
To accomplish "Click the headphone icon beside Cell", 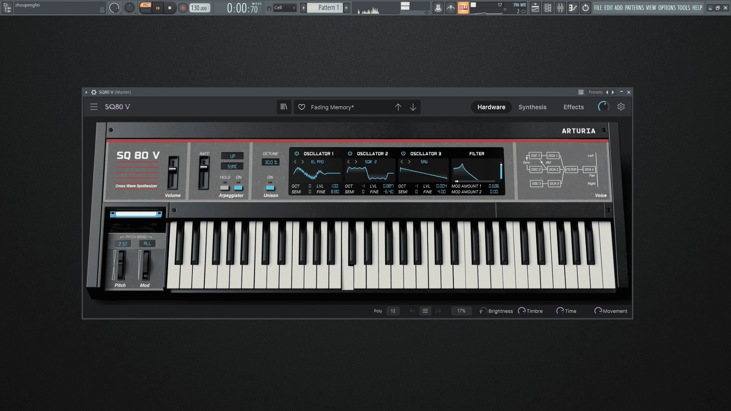I will [269, 8].
